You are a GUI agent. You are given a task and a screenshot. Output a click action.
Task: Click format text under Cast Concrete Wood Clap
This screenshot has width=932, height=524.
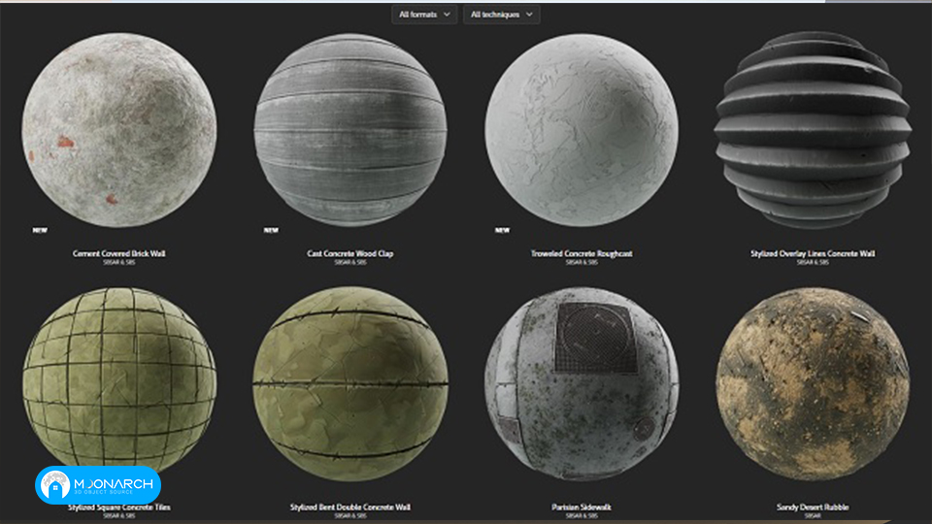coord(350,262)
